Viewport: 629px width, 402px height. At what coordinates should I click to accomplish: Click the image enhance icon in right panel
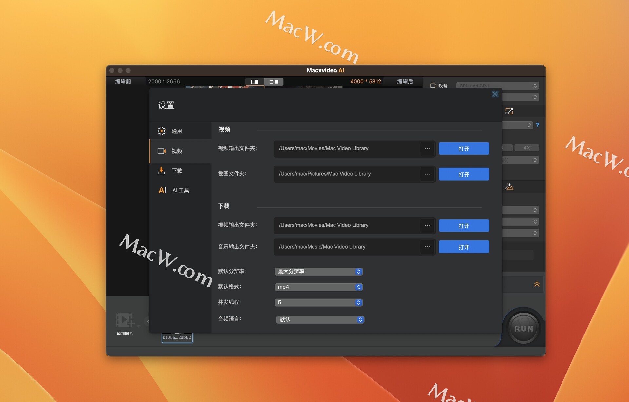click(509, 187)
